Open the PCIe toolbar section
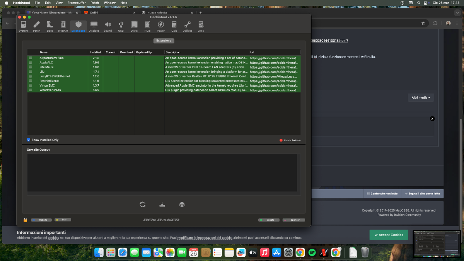The width and height of the screenshot is (464, 261). 147,26
